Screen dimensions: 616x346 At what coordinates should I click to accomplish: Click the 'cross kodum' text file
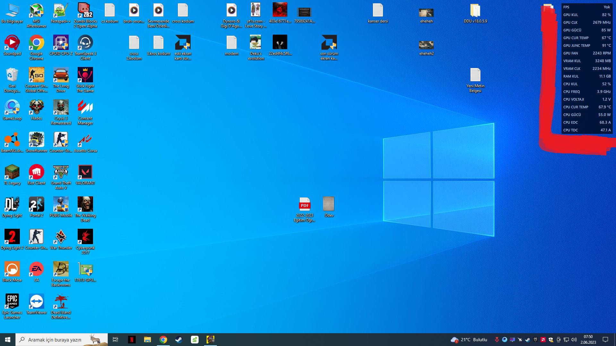(x=183, y=13)
